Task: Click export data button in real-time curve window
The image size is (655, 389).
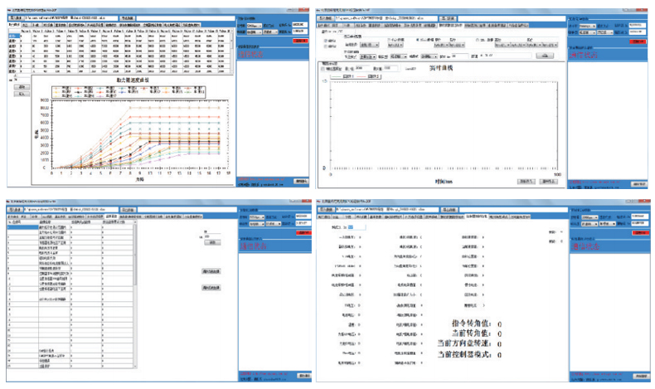Action: (x=444, y=17)
